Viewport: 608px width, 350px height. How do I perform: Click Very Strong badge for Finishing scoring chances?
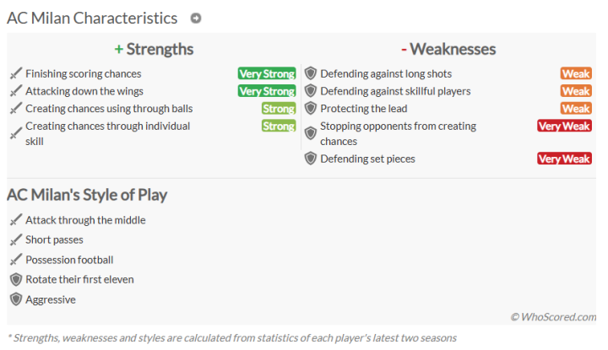(x=266, y=74)
